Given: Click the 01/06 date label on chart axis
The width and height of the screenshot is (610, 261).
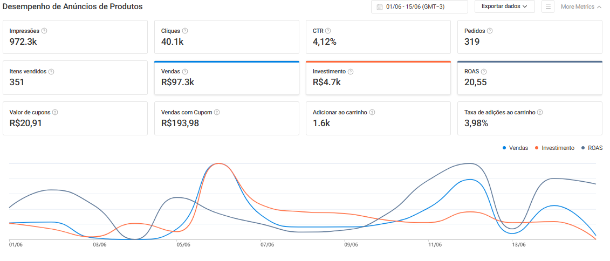Looking at the screenshot, I should coord(16,245).
